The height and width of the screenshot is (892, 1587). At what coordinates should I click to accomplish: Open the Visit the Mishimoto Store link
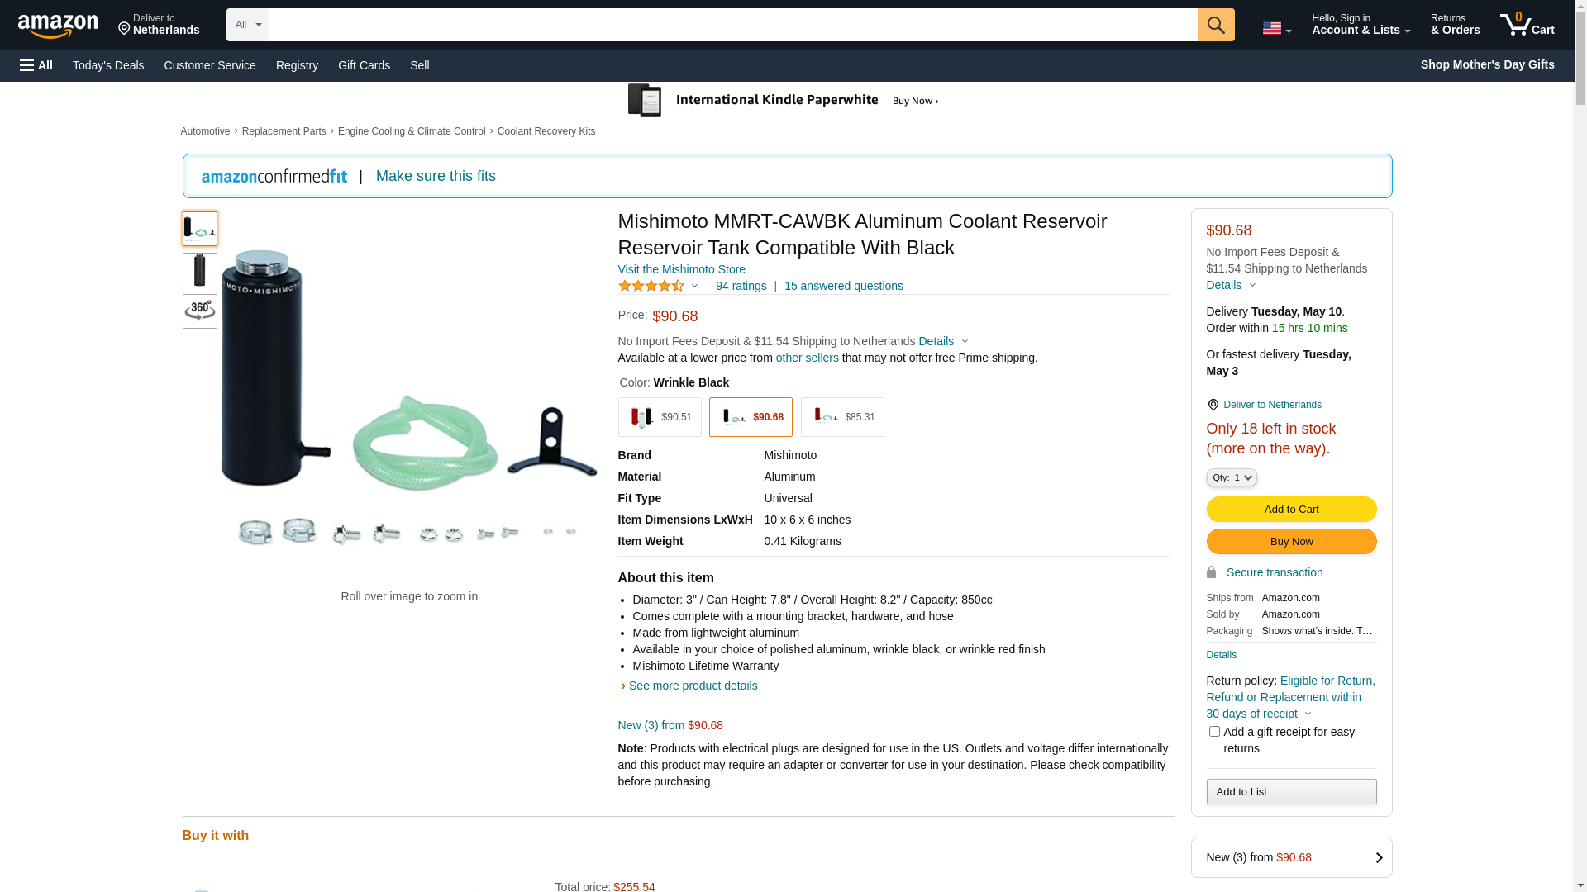681,269
